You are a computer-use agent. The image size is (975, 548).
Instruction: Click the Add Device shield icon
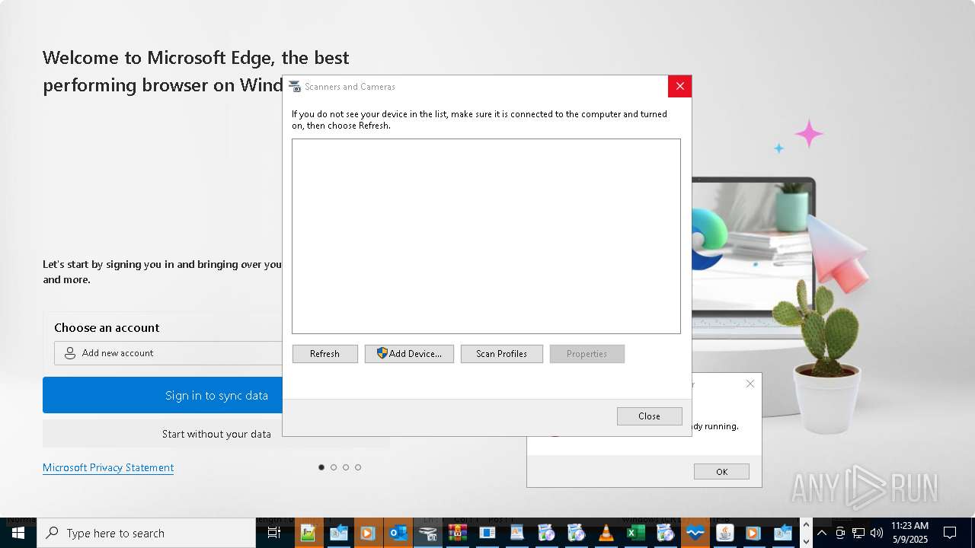(382, 353)
